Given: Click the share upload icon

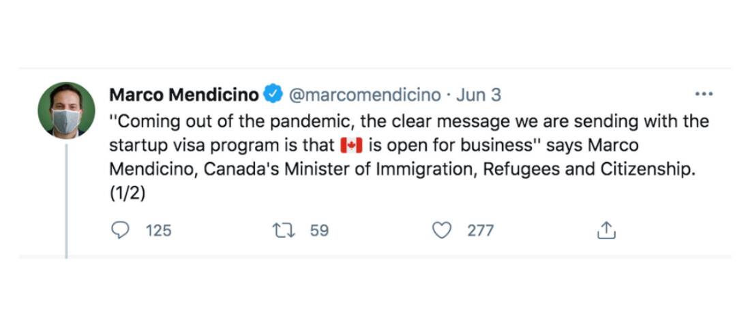Looking at the screenshot, I should pos(606,232).
